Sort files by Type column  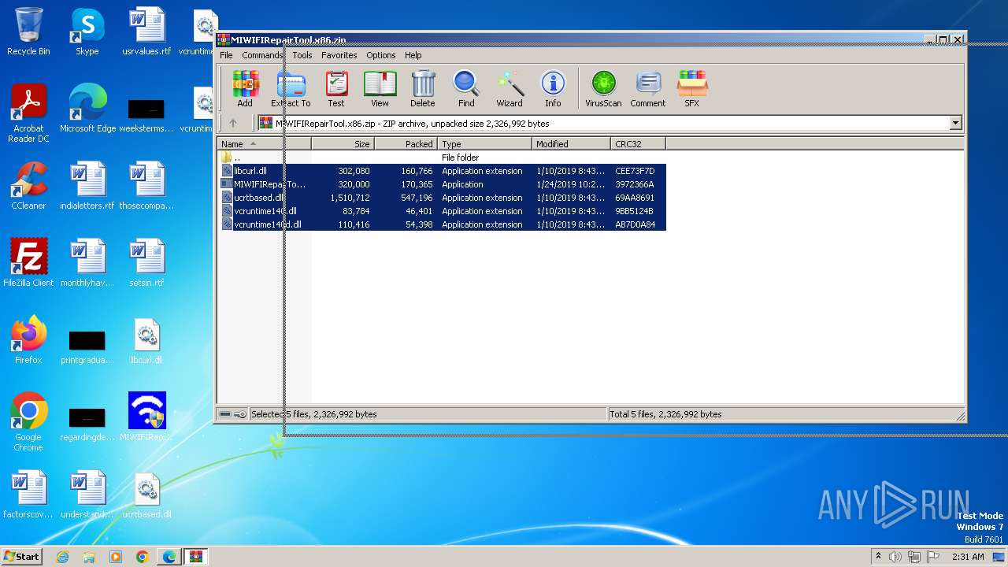[484, 144]
